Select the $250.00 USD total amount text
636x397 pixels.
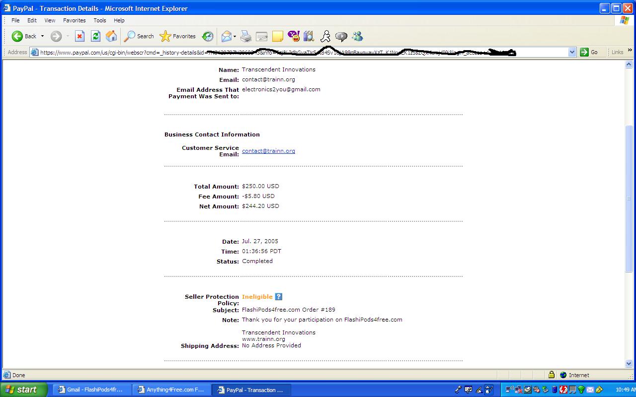click(x=260, y=186)
